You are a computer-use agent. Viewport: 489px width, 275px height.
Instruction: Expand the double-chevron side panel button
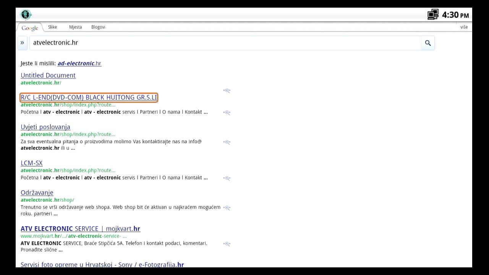pyautogui.click(x=22, y=43)
